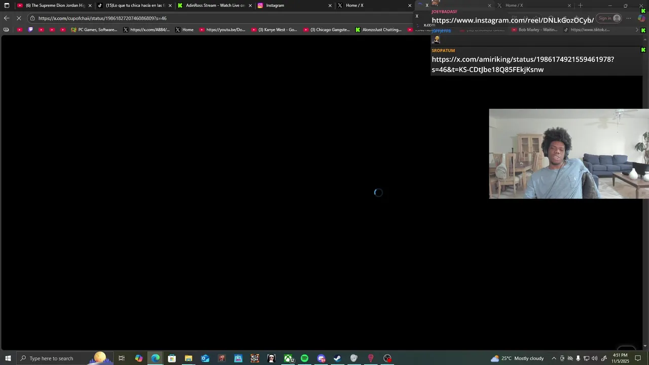Launch Fall Guys from the taskbar
Screen dimensions: 649x365
click(x=238, y=358)
